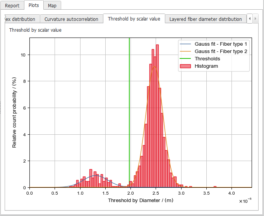Screen dimensions: 264x216
Task: Click the left tab scroll arrow
Action: click(250, 19)
